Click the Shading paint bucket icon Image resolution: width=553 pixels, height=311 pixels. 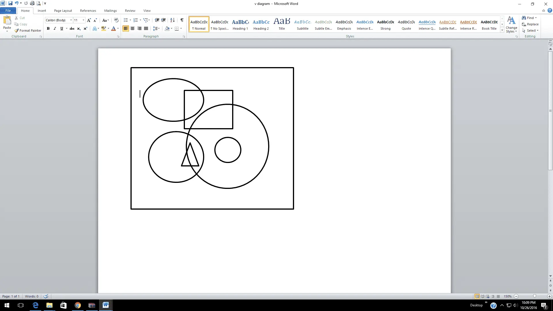click(x=167, y=29)
